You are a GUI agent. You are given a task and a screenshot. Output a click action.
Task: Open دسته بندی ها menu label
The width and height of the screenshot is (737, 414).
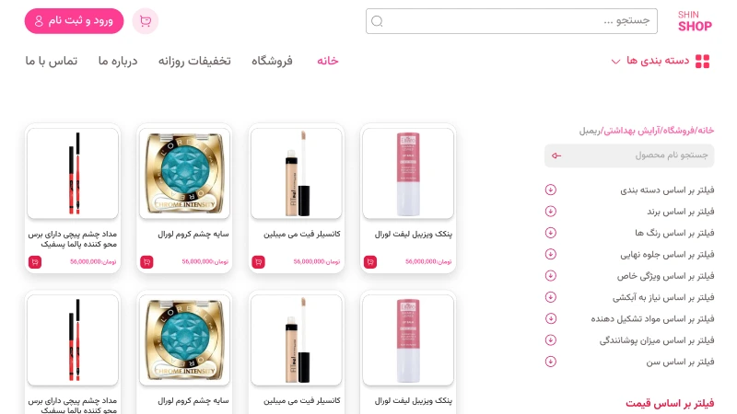point(658,61)
